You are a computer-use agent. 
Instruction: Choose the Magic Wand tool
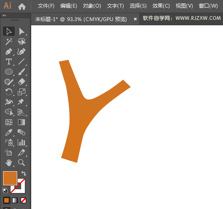pos(9,41)
